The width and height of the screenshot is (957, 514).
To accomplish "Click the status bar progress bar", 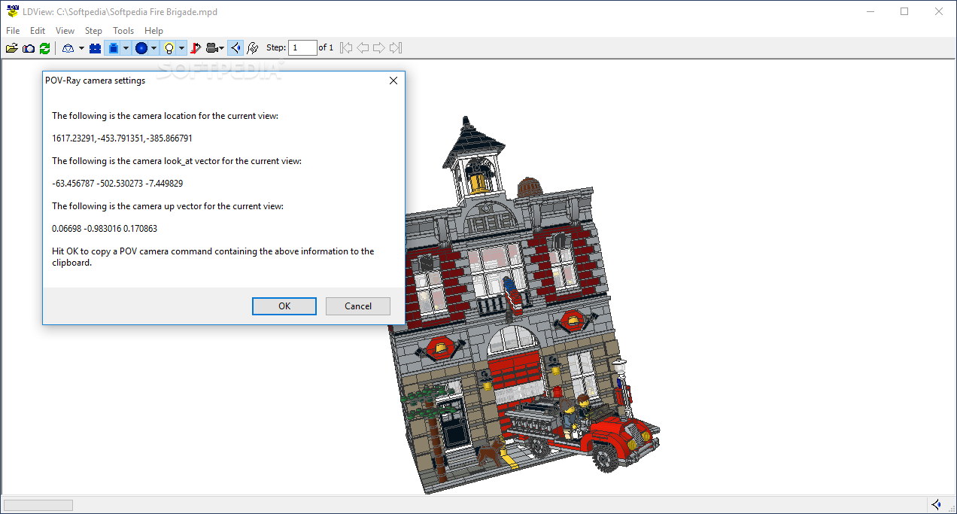I will pos(38,505).
